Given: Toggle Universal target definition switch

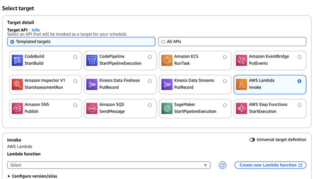Looking at the screenshot, I should point(252,140).
